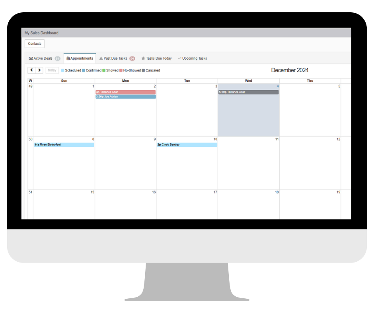Click the No-Showed legend color swatch
The width and height of the screenshot is (374, 313).
[121, 71]
